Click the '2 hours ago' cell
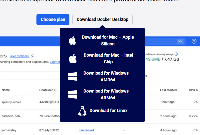The image size is (200, 135). [168, 116]
